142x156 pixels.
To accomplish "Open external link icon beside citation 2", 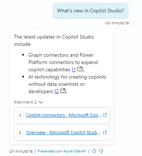I will (x=62, y=91).
